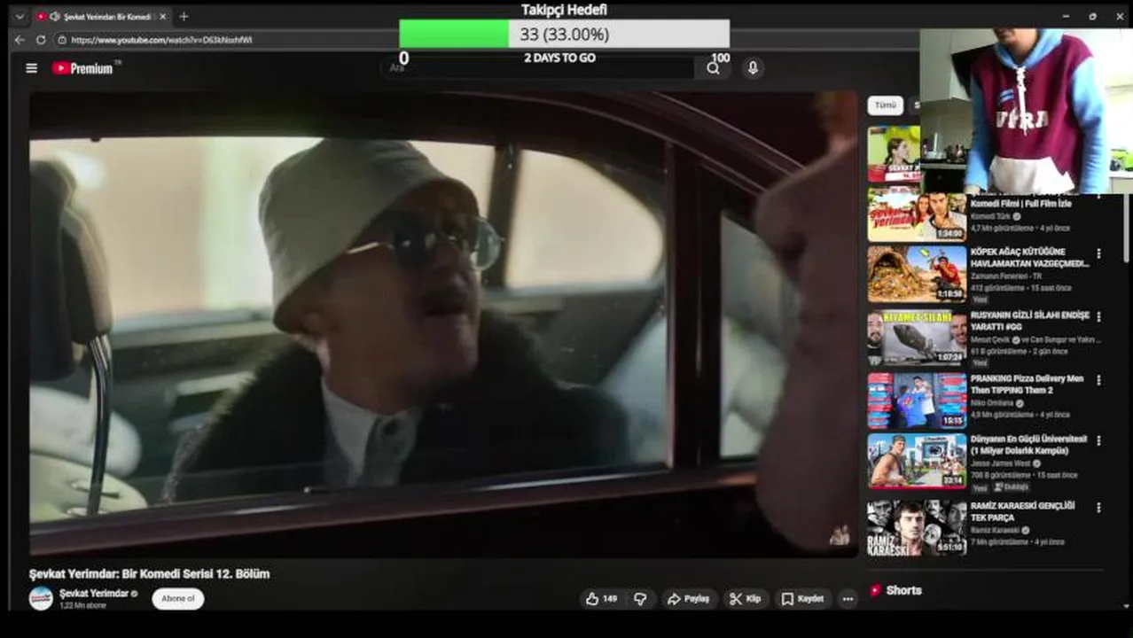Mute the tab via speaker icon
This screenshot has width=1133, height=638.
55,16
